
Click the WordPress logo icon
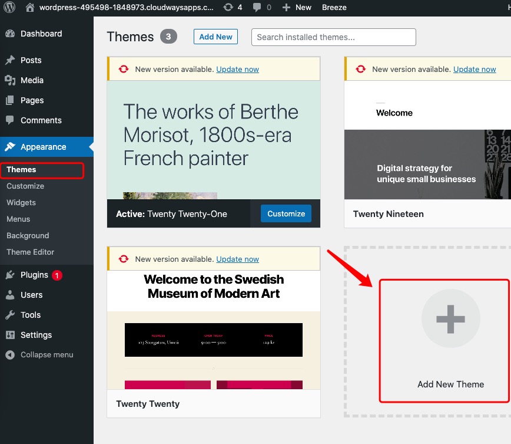pyautogui.click(x=9, y=7)
